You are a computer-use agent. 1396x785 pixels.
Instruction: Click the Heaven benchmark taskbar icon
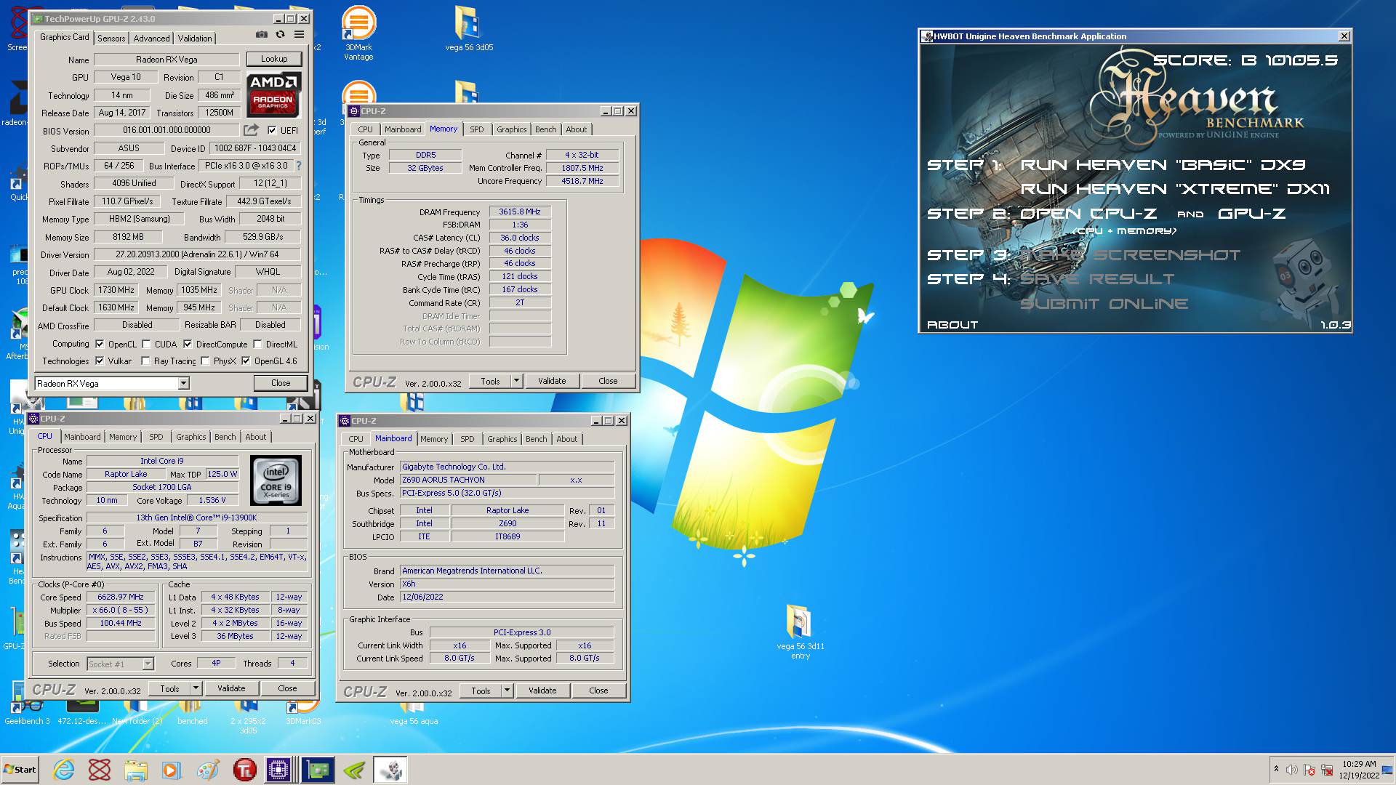[x=390, y=770]
